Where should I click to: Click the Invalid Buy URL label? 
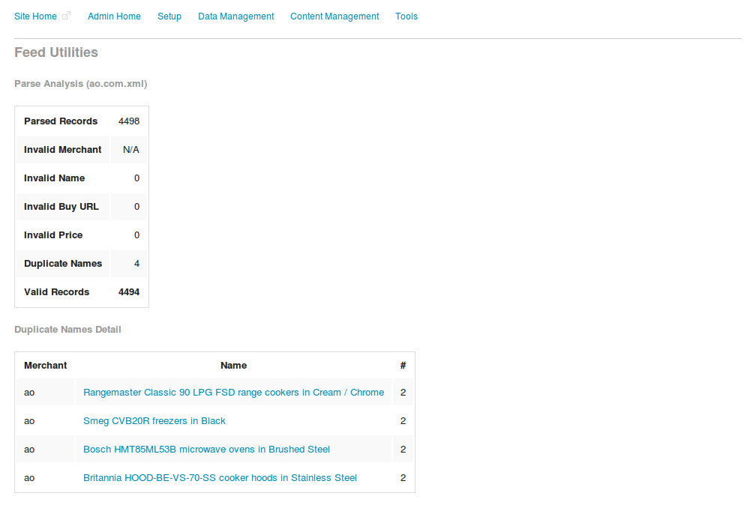click(x=61, y=207)
